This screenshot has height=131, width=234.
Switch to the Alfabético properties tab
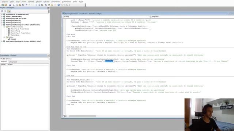pos(4,61)
